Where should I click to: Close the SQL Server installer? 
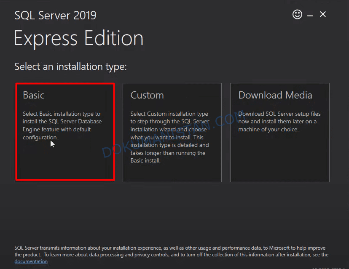pyautogui.click(x=323, y=14)
